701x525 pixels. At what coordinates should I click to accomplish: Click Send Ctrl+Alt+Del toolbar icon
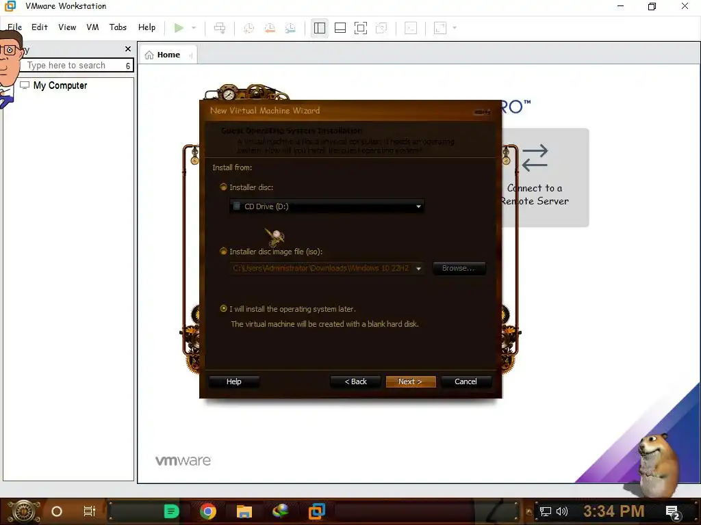[220, 28]
